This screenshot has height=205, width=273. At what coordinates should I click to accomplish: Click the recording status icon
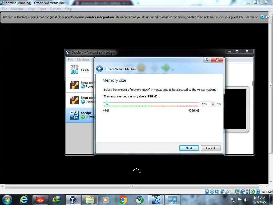(242, 192)
